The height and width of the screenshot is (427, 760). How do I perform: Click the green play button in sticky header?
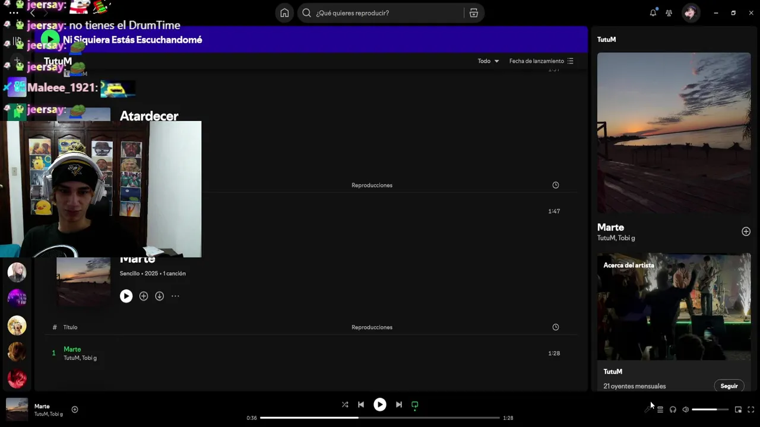tap(50, 40)
